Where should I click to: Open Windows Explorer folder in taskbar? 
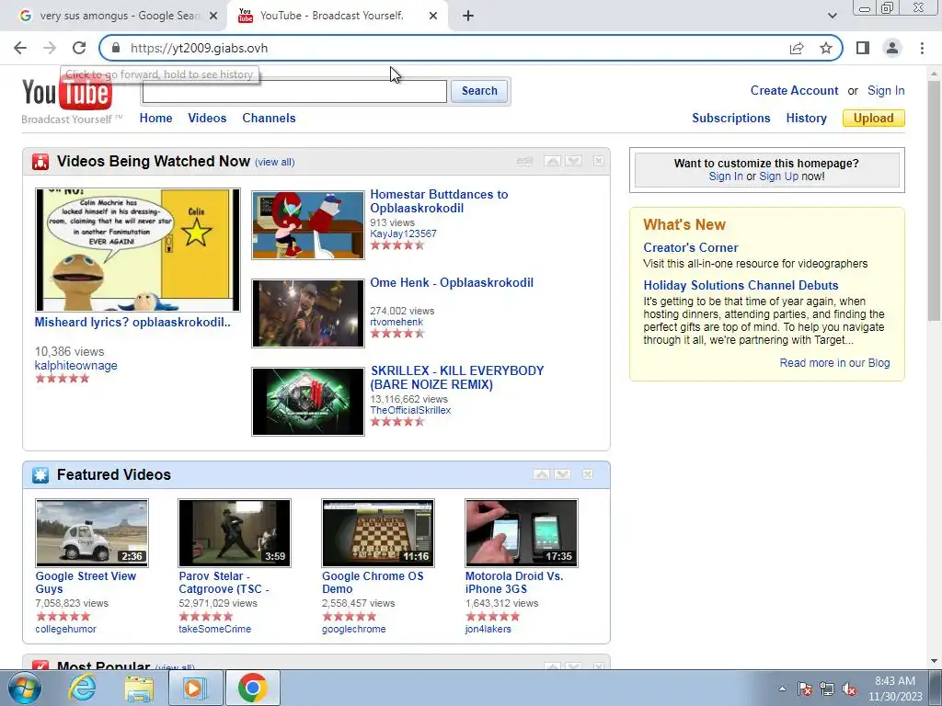pyautogui.click(x=139, y=688)
